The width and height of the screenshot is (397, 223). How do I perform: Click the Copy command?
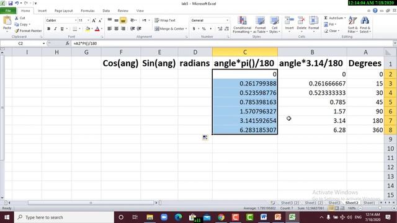22,24
